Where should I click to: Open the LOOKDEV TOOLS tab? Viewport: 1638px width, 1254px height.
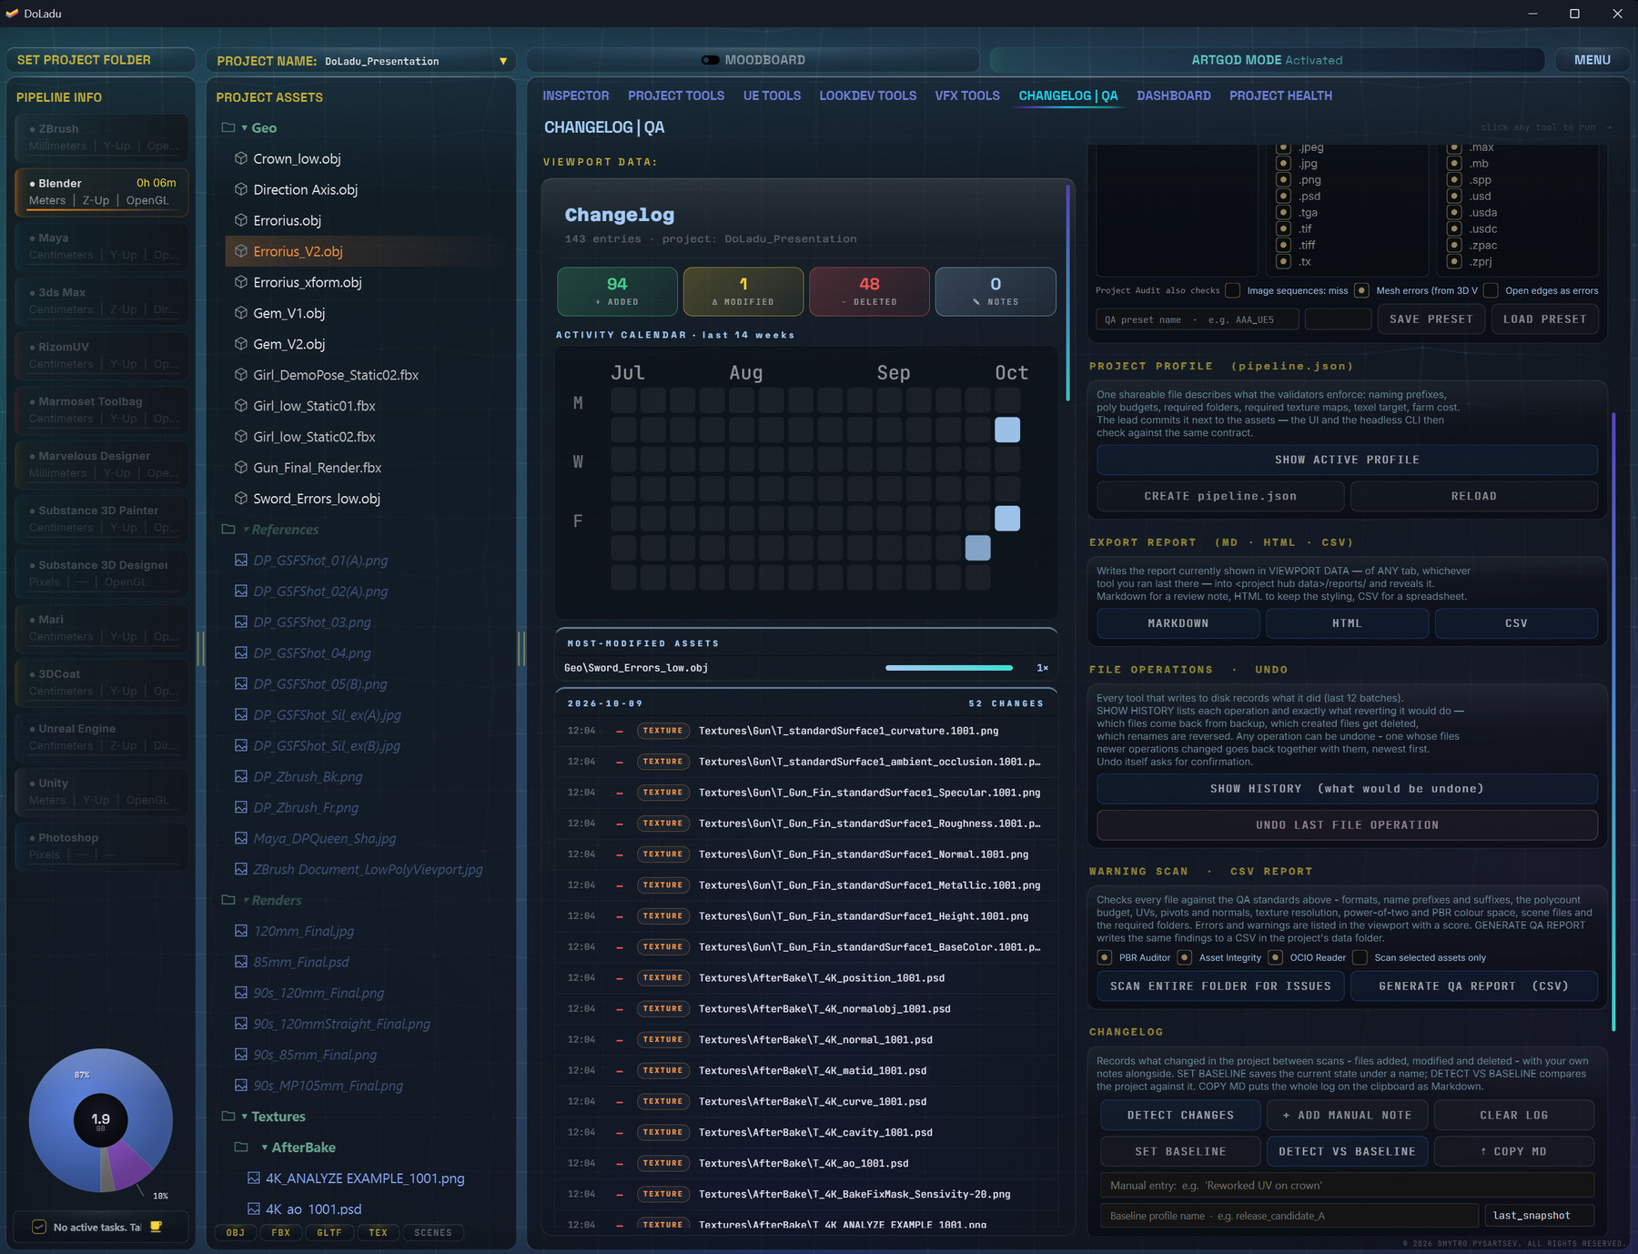(x=868, y=96)
